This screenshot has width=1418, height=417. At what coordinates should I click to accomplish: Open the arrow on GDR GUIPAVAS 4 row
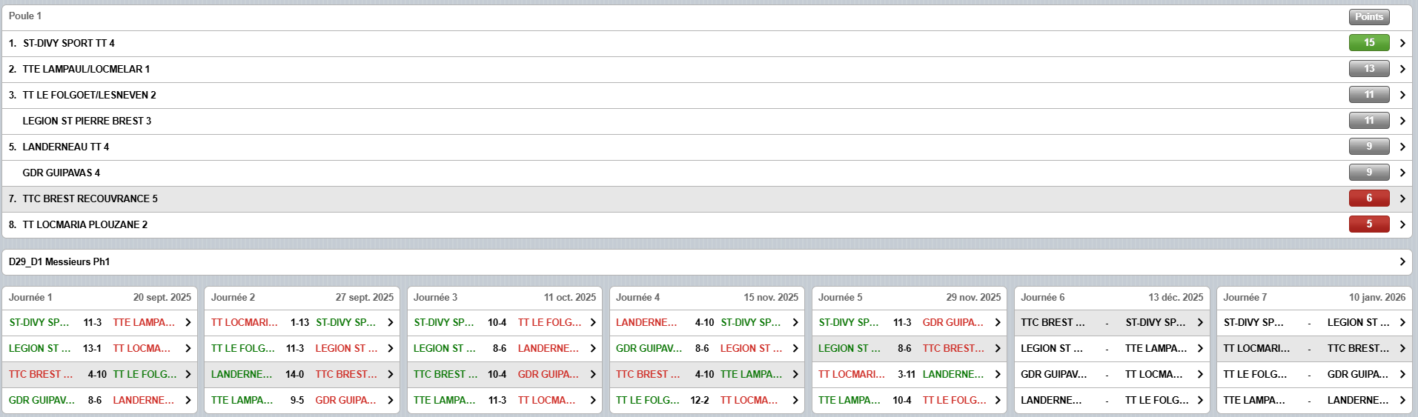point(1402,173)
